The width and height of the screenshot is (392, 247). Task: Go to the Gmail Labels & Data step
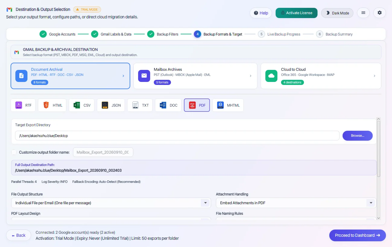point(111,34)
